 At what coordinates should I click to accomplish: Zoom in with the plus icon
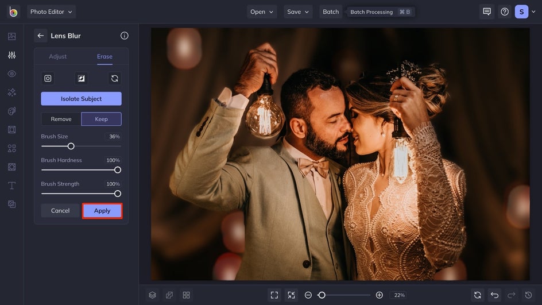(379, 295)
